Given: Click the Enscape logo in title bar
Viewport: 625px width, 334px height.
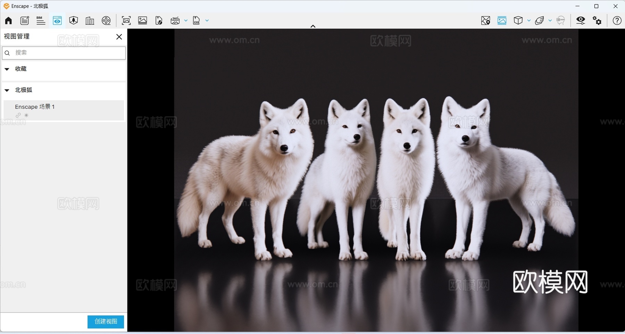Looking at the screenshot, I should tap(6, 6).
